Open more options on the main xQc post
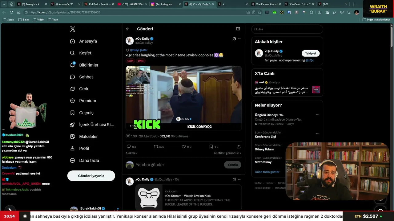Image resolution: width=394 pixels, height=221 pixels. (x=240, y=39)
